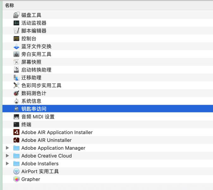Select the 活动监视器 activity monitor icon

coord(16,23)
